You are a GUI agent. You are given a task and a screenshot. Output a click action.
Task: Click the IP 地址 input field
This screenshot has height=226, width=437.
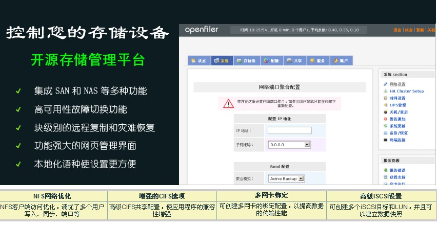[290, 130]
